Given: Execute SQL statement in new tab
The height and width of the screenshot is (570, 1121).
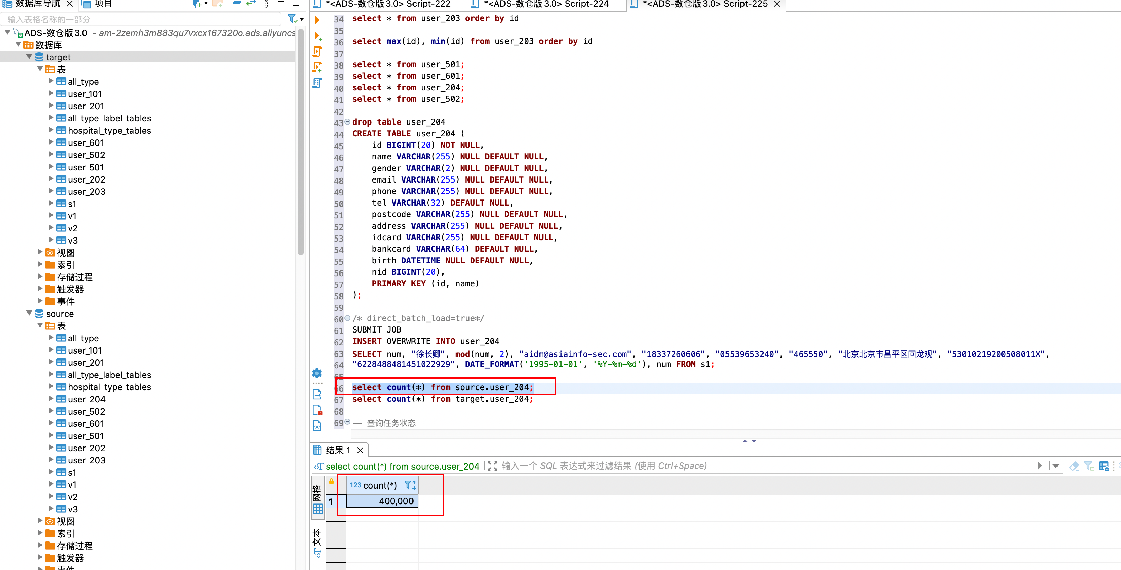Looking at the screenshot, I should coord(318,36).
